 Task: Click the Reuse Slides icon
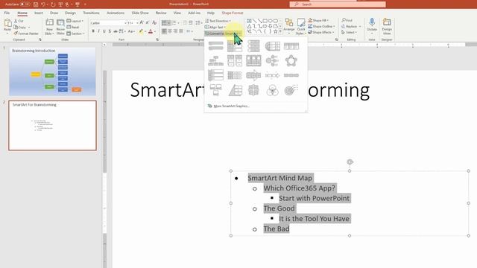pos(60,27)
